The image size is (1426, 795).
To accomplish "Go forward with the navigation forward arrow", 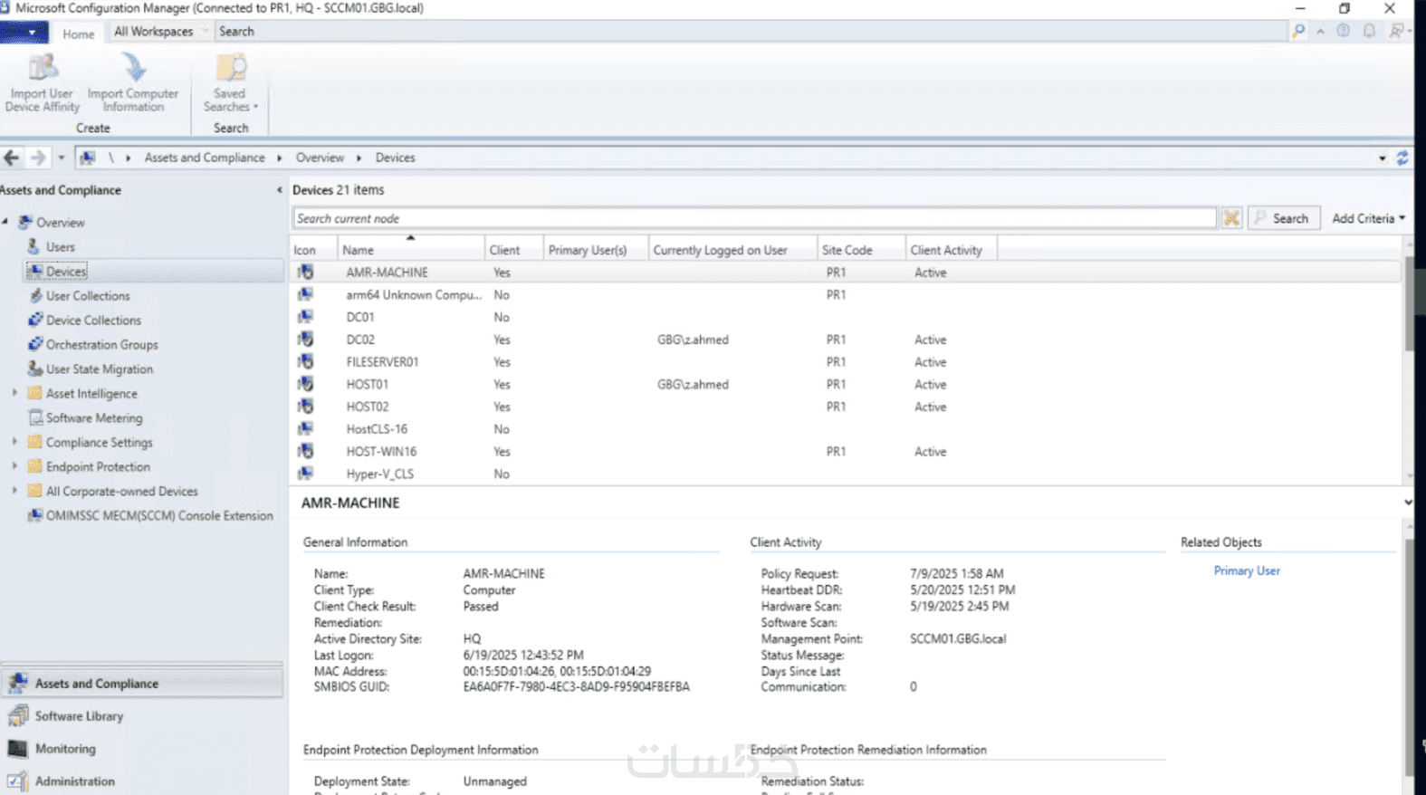I will (37, 158).
